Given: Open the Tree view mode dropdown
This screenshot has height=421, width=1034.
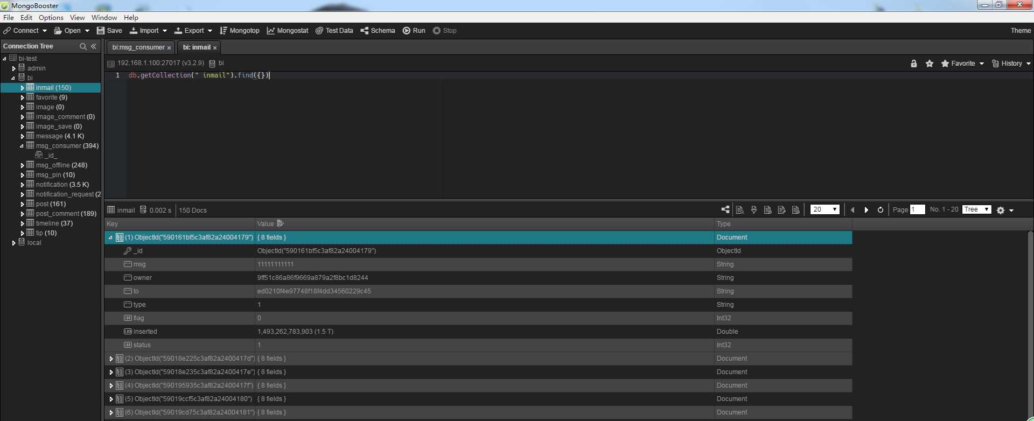Looking at the screenshot, I should coord(977,209).
